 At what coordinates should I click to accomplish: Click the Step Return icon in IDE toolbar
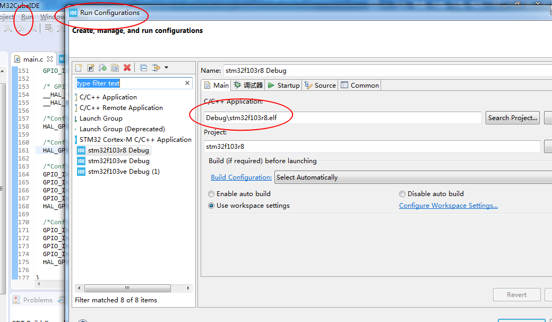33,29
